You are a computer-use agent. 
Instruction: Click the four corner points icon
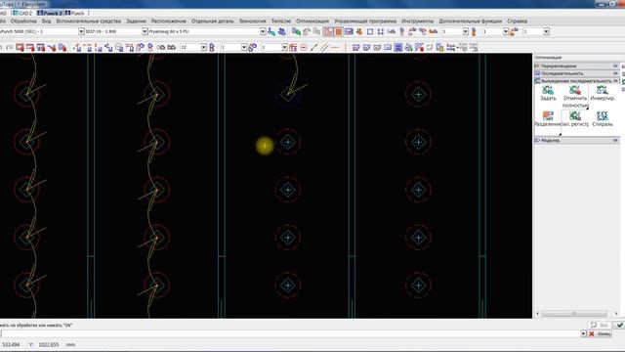pos(381,31)
